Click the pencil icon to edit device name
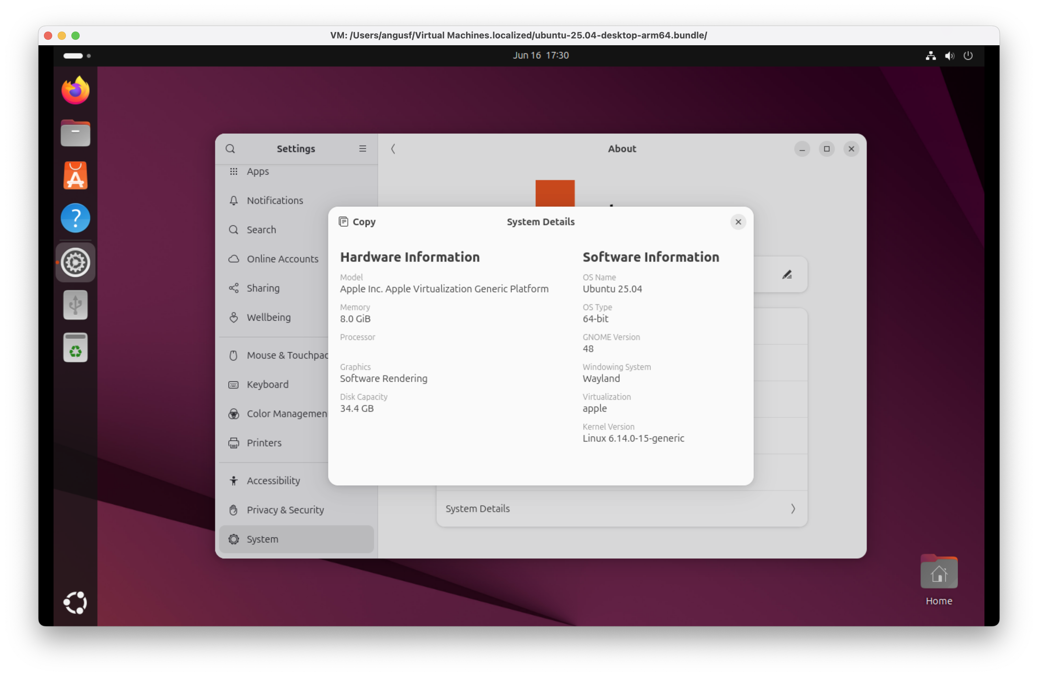The image size is (1038, 677). pos(787,274)
